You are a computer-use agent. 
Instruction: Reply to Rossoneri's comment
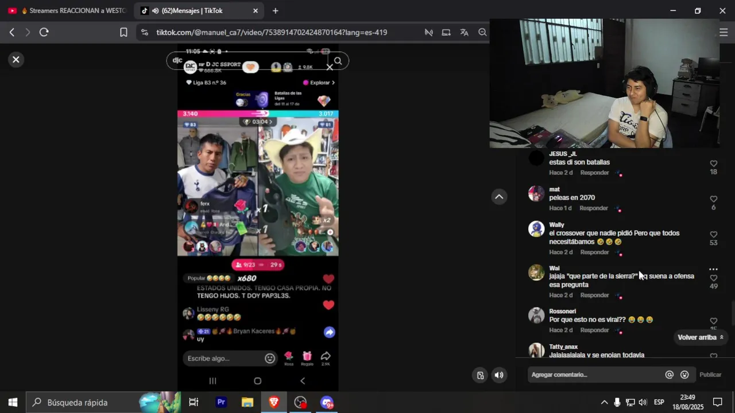tap(594, 330)
